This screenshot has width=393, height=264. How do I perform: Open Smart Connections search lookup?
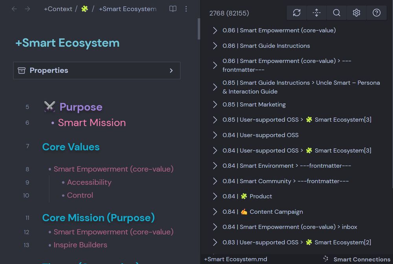tap(337, 13)
